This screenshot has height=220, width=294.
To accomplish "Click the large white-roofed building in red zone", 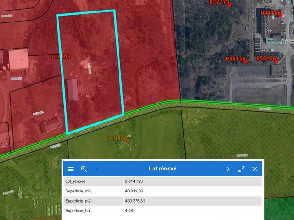I will coord(17,60).
